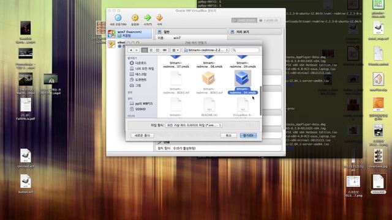392x220 pixels.
Task: Select bitnami-redmine...08.vmdk file
Action: pos(209,62)
